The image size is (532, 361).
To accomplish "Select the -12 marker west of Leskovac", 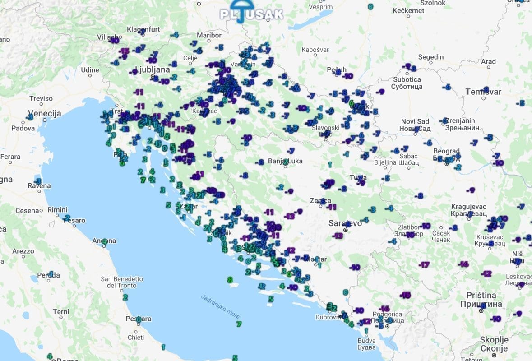I will pos(486,273).
